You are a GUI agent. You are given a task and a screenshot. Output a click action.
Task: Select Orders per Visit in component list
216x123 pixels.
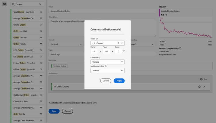[x=27, y=31]
